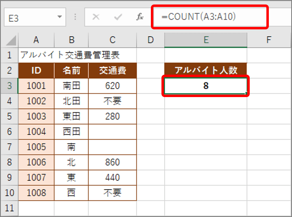Select column D header
This screenshot has height=217, width=292.
[x=150, y=40]
